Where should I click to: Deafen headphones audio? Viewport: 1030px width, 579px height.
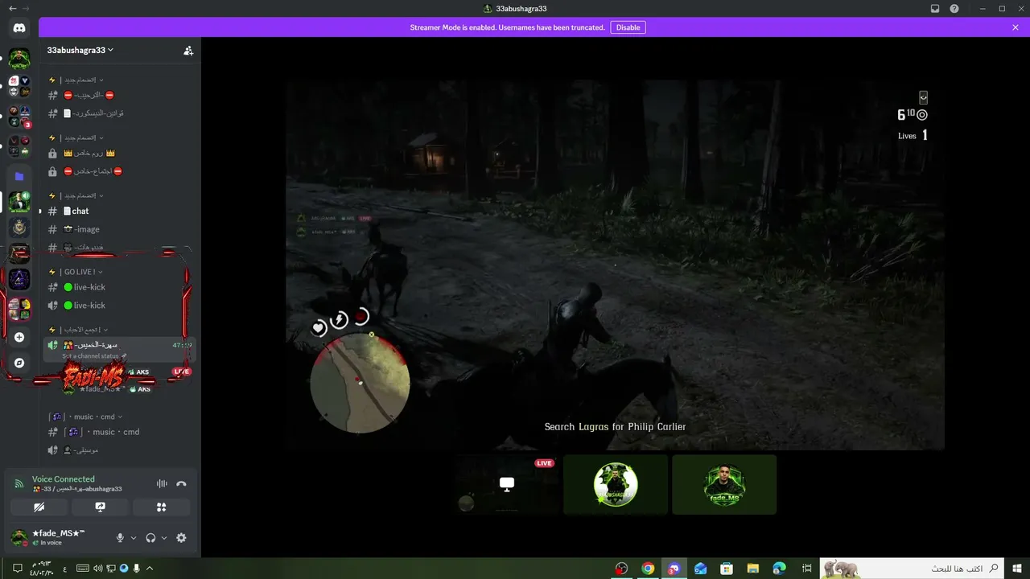click(150, 538)
